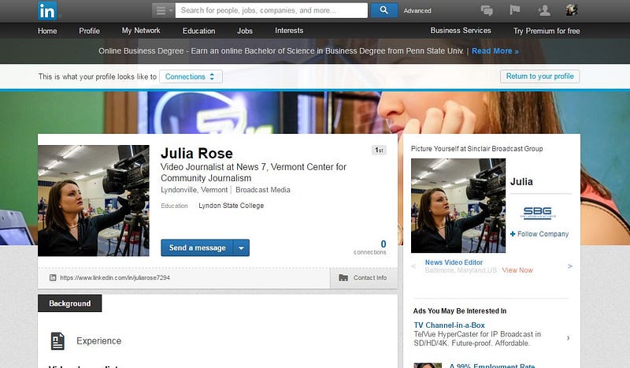Click Return to your profile button
Viewport: 630px width, 368px height.
(539, 76)
